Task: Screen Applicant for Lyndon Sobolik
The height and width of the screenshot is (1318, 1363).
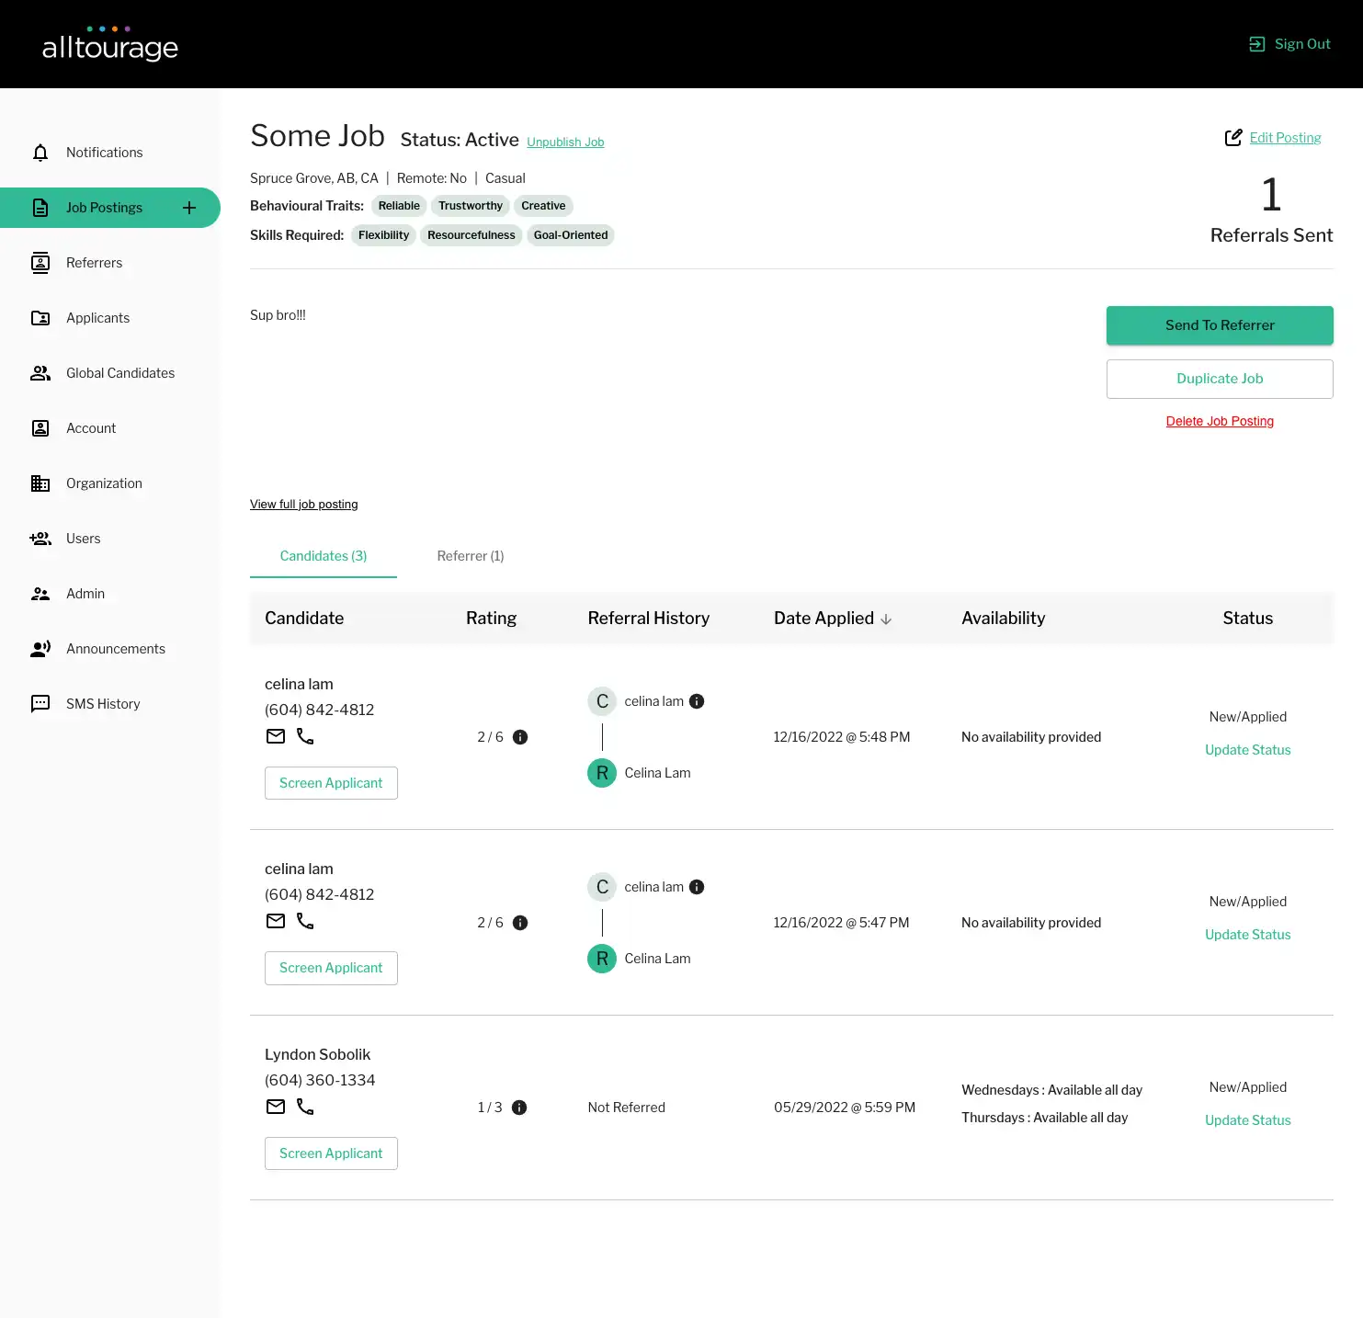Action: [331, 1153]
